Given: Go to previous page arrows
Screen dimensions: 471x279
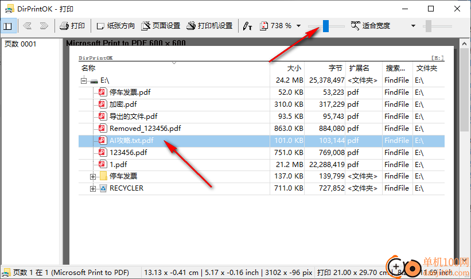Looking at the screenshot, I should click(28, 26).
